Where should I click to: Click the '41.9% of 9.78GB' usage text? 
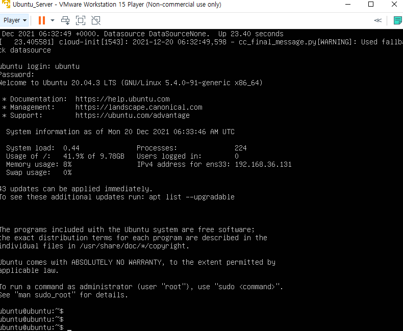[x=94, y=156]
